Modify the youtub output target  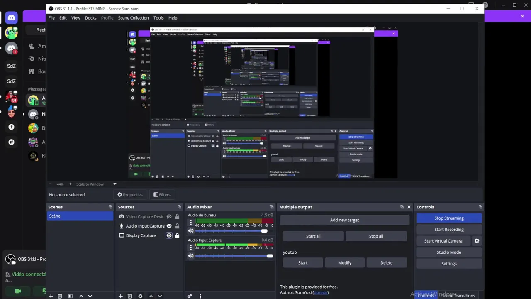pos(345,263)
